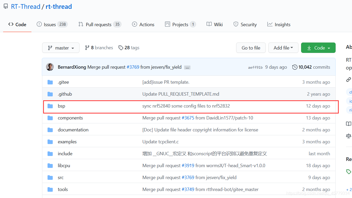Screen dimensions: 352x198
Task: Open the Add file dropdown
Action: tap(283, 48)
